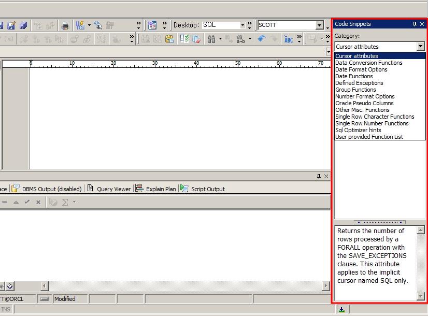The image size is (428, 316).
Task: Click the ABC spell check icon
Action: click(x=289, y=39)
